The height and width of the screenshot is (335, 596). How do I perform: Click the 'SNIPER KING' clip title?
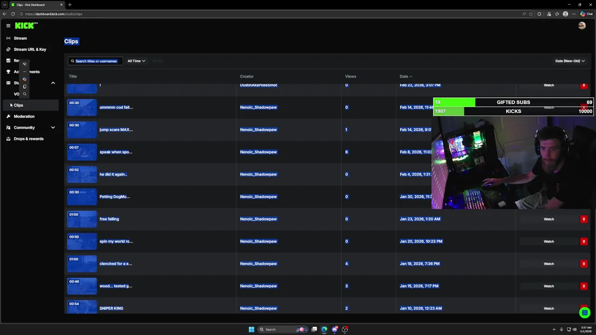(111, 308)
